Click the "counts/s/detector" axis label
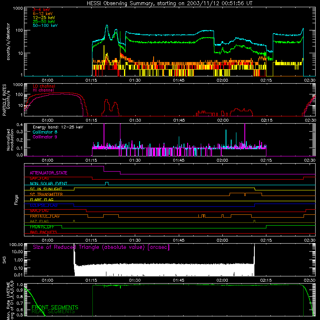This screenshot has width=320, height=320. (8, 42)
